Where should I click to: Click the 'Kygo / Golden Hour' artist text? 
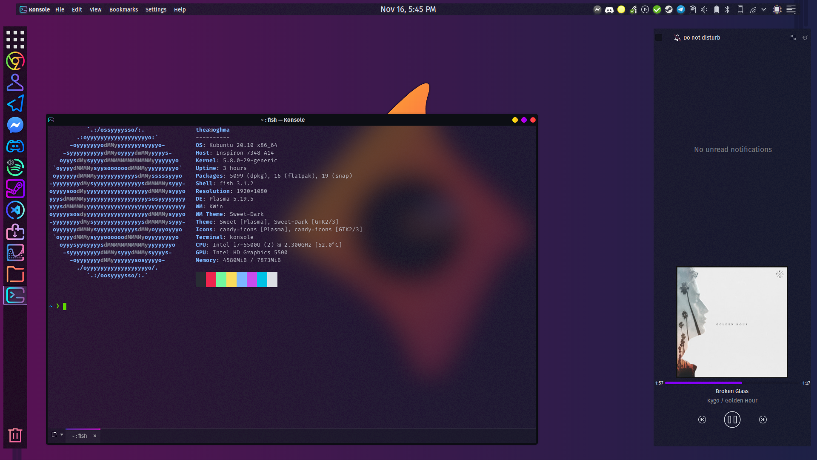pyautogui.click(x=732, y=400)
